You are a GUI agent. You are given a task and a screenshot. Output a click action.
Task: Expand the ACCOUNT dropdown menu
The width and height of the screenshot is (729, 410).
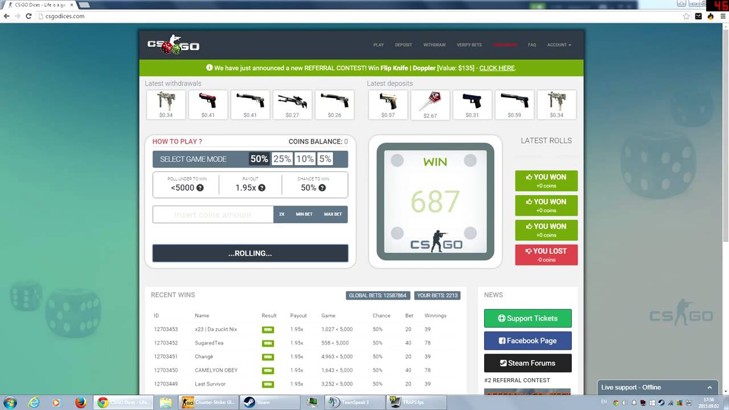[559, 45]
